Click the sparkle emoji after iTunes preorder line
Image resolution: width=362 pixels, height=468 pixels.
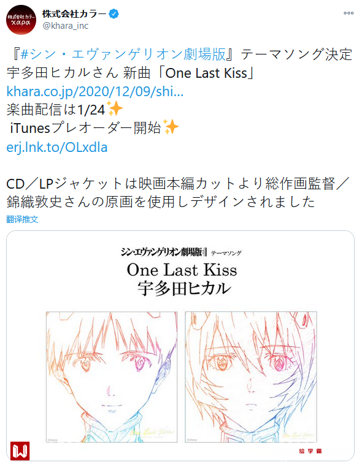coord(171,127)
